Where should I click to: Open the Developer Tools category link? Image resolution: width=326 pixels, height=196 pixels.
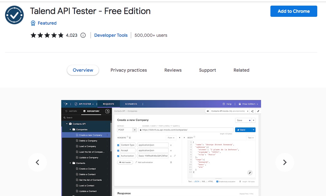pos(111,35)
